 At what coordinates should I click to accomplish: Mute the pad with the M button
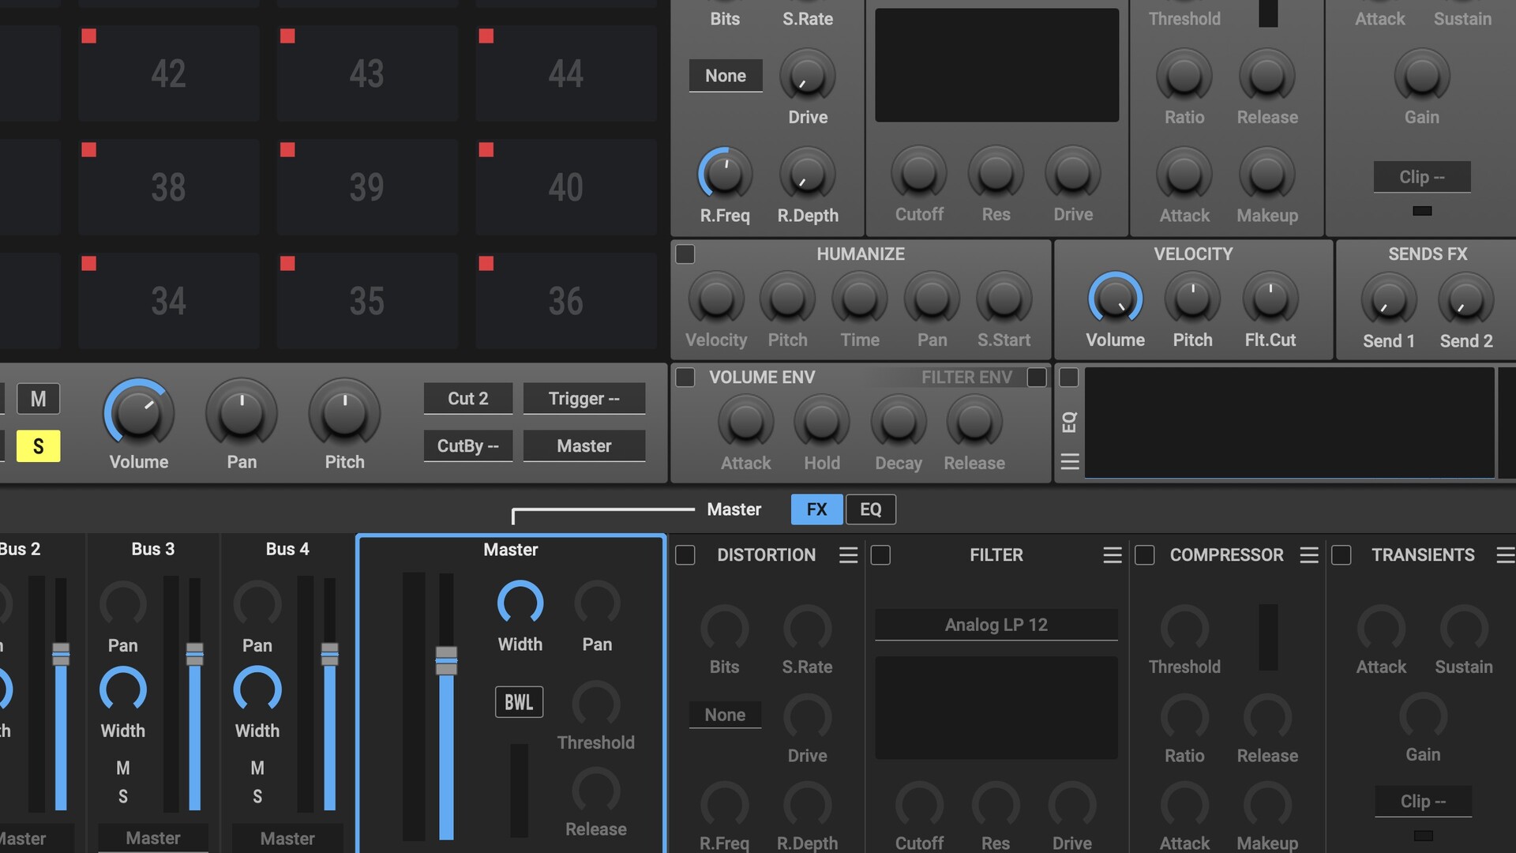(38, 399)
